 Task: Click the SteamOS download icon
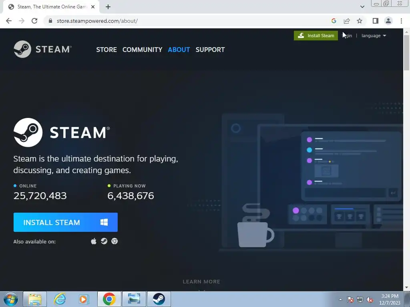click(104, 241)
